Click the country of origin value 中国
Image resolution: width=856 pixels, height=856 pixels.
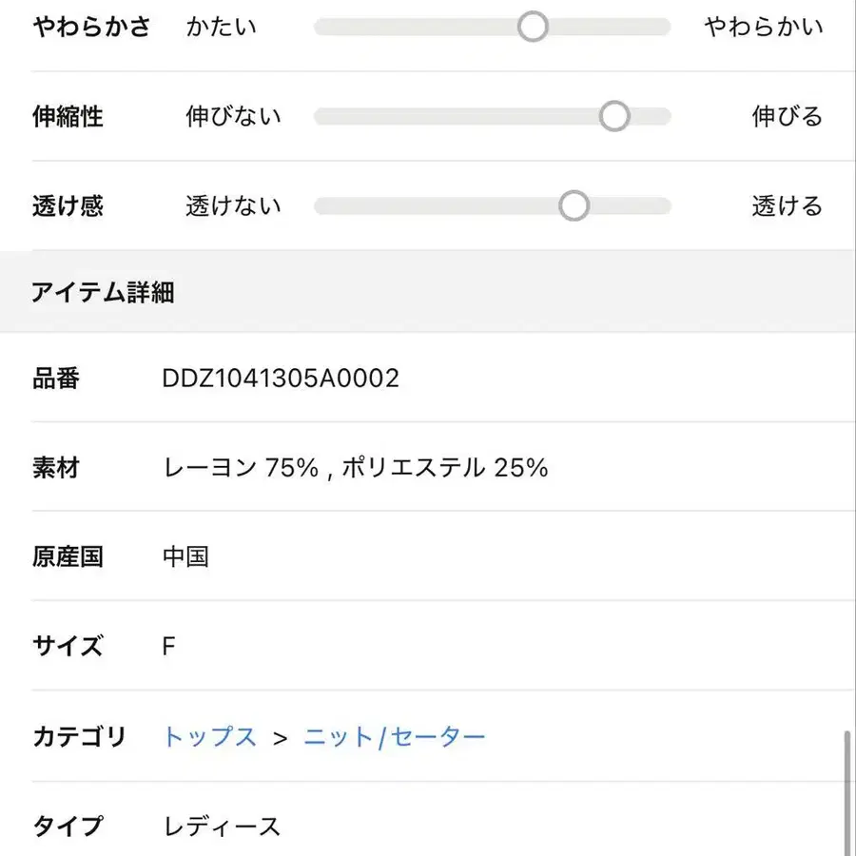(185, 556)
